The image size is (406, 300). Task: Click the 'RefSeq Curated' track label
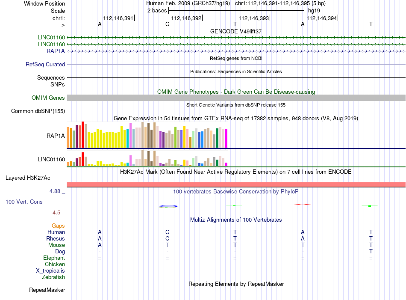pyautogui.click(x=45, y=64)
